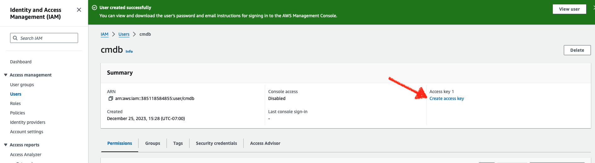Go to Users breadcrumb link
Screen dimensions: 595x163
click(124, 34)
